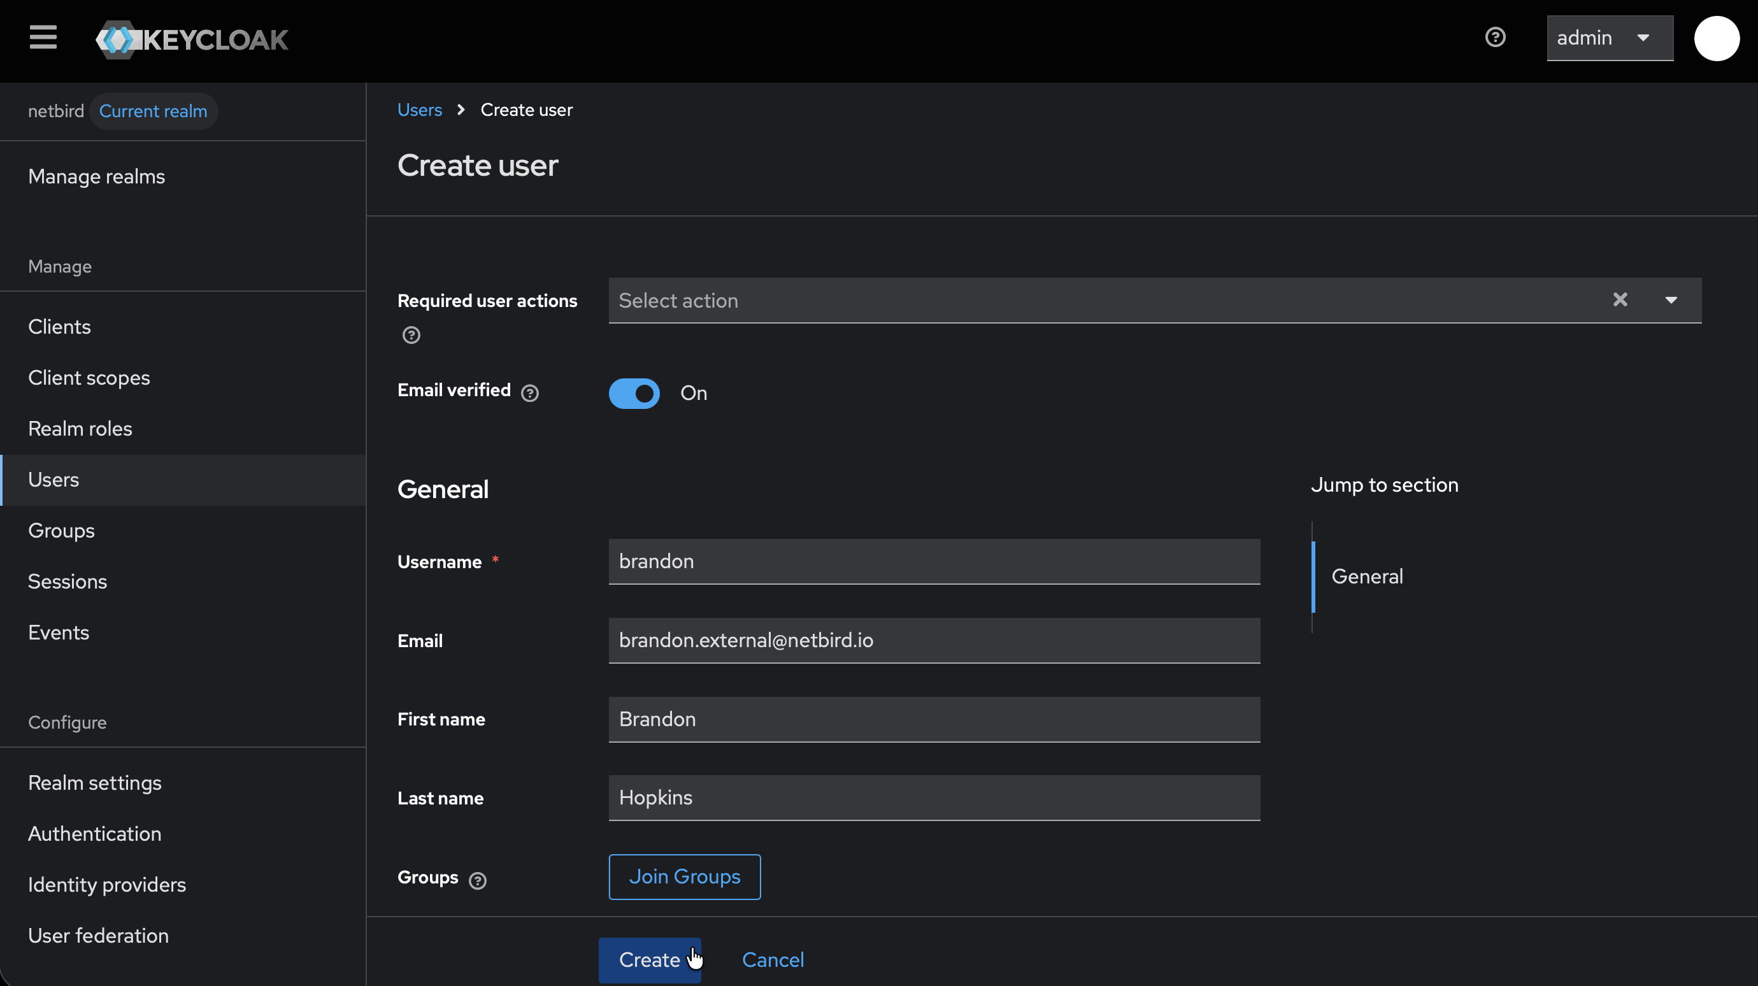
Task: Jump to the General section
Action: coord(1366,576)
